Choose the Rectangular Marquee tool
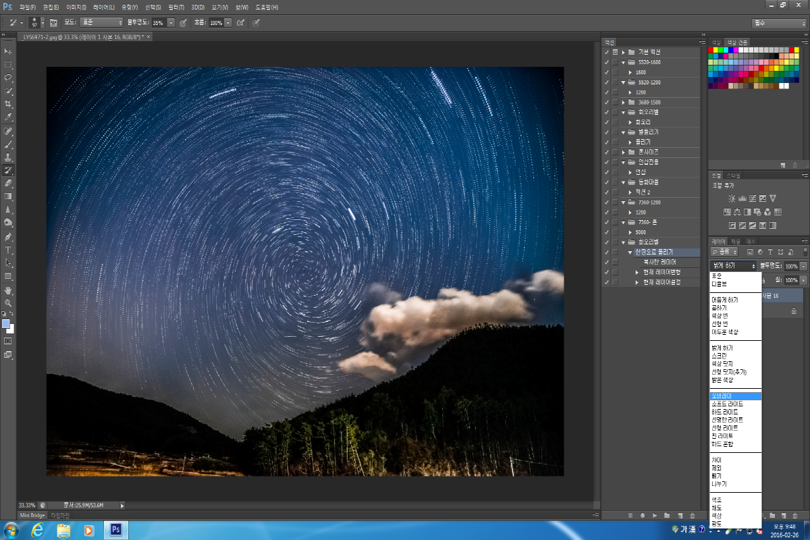810x540 pixels. pos(8,64)
